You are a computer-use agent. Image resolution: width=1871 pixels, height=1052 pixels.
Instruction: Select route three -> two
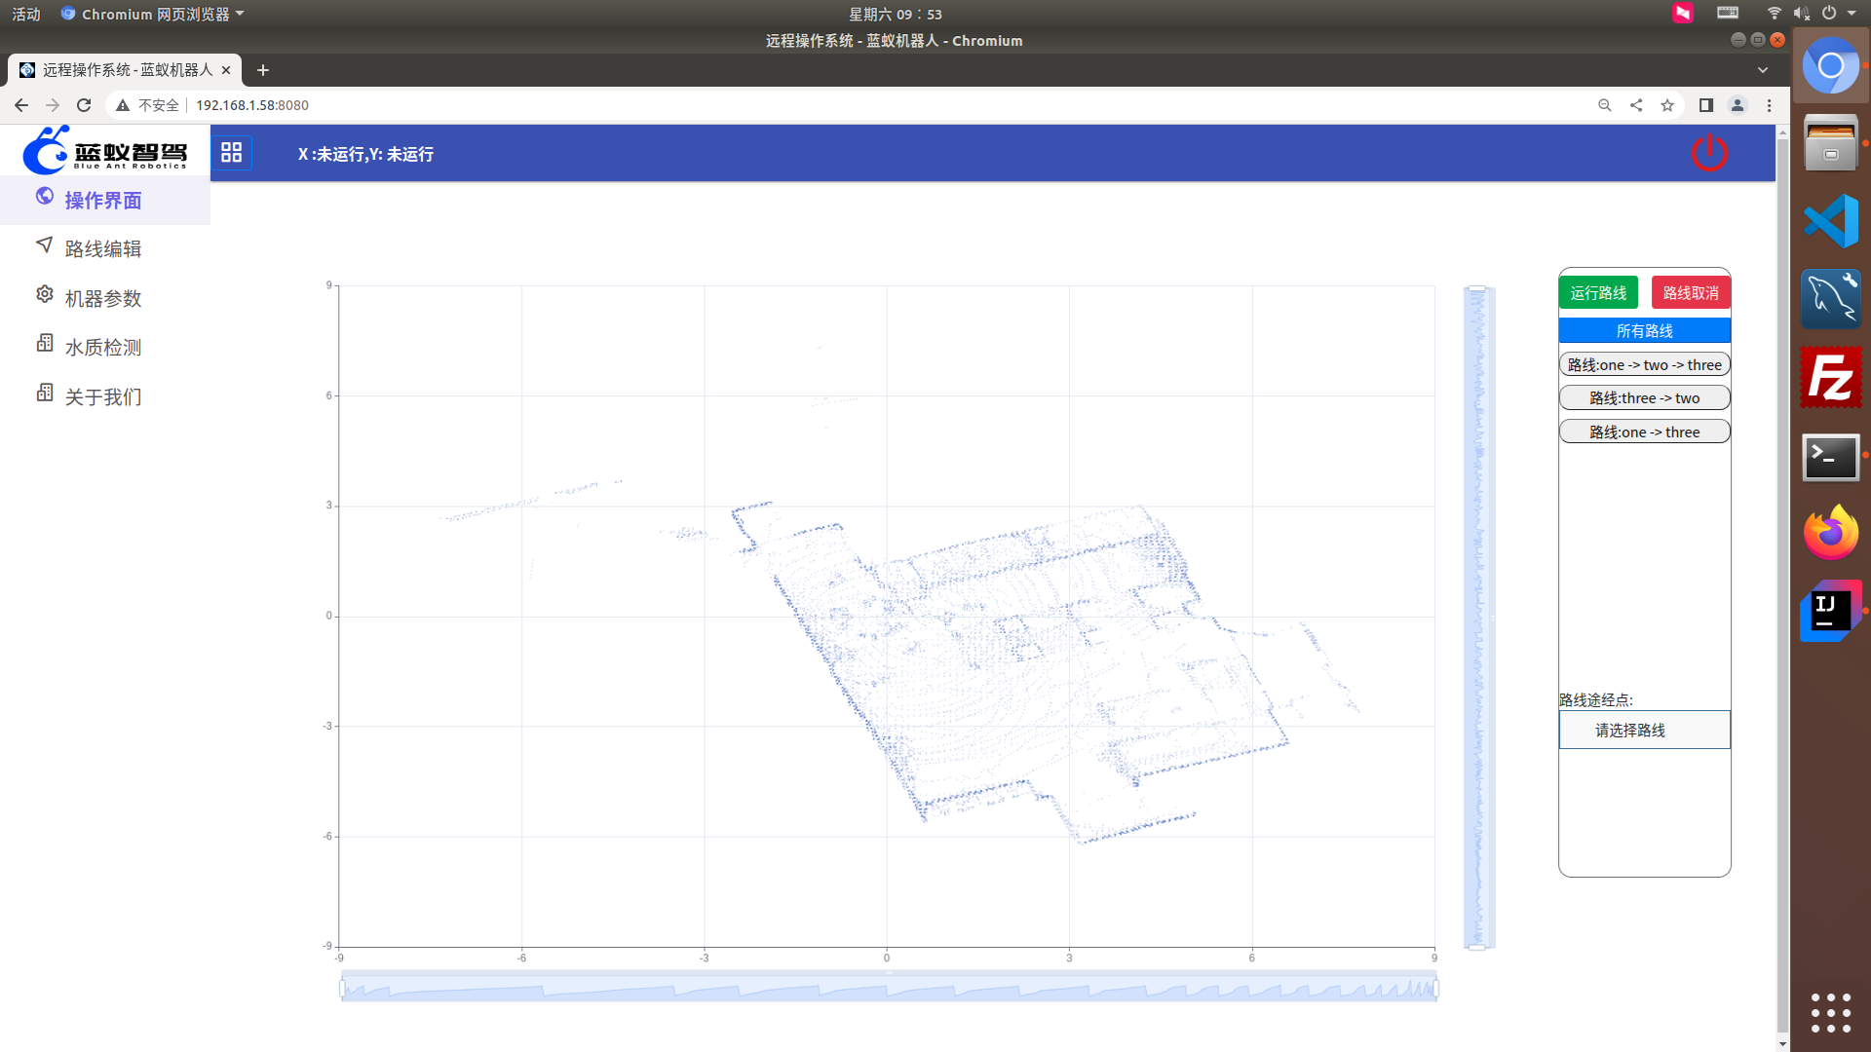(1645, 398)
